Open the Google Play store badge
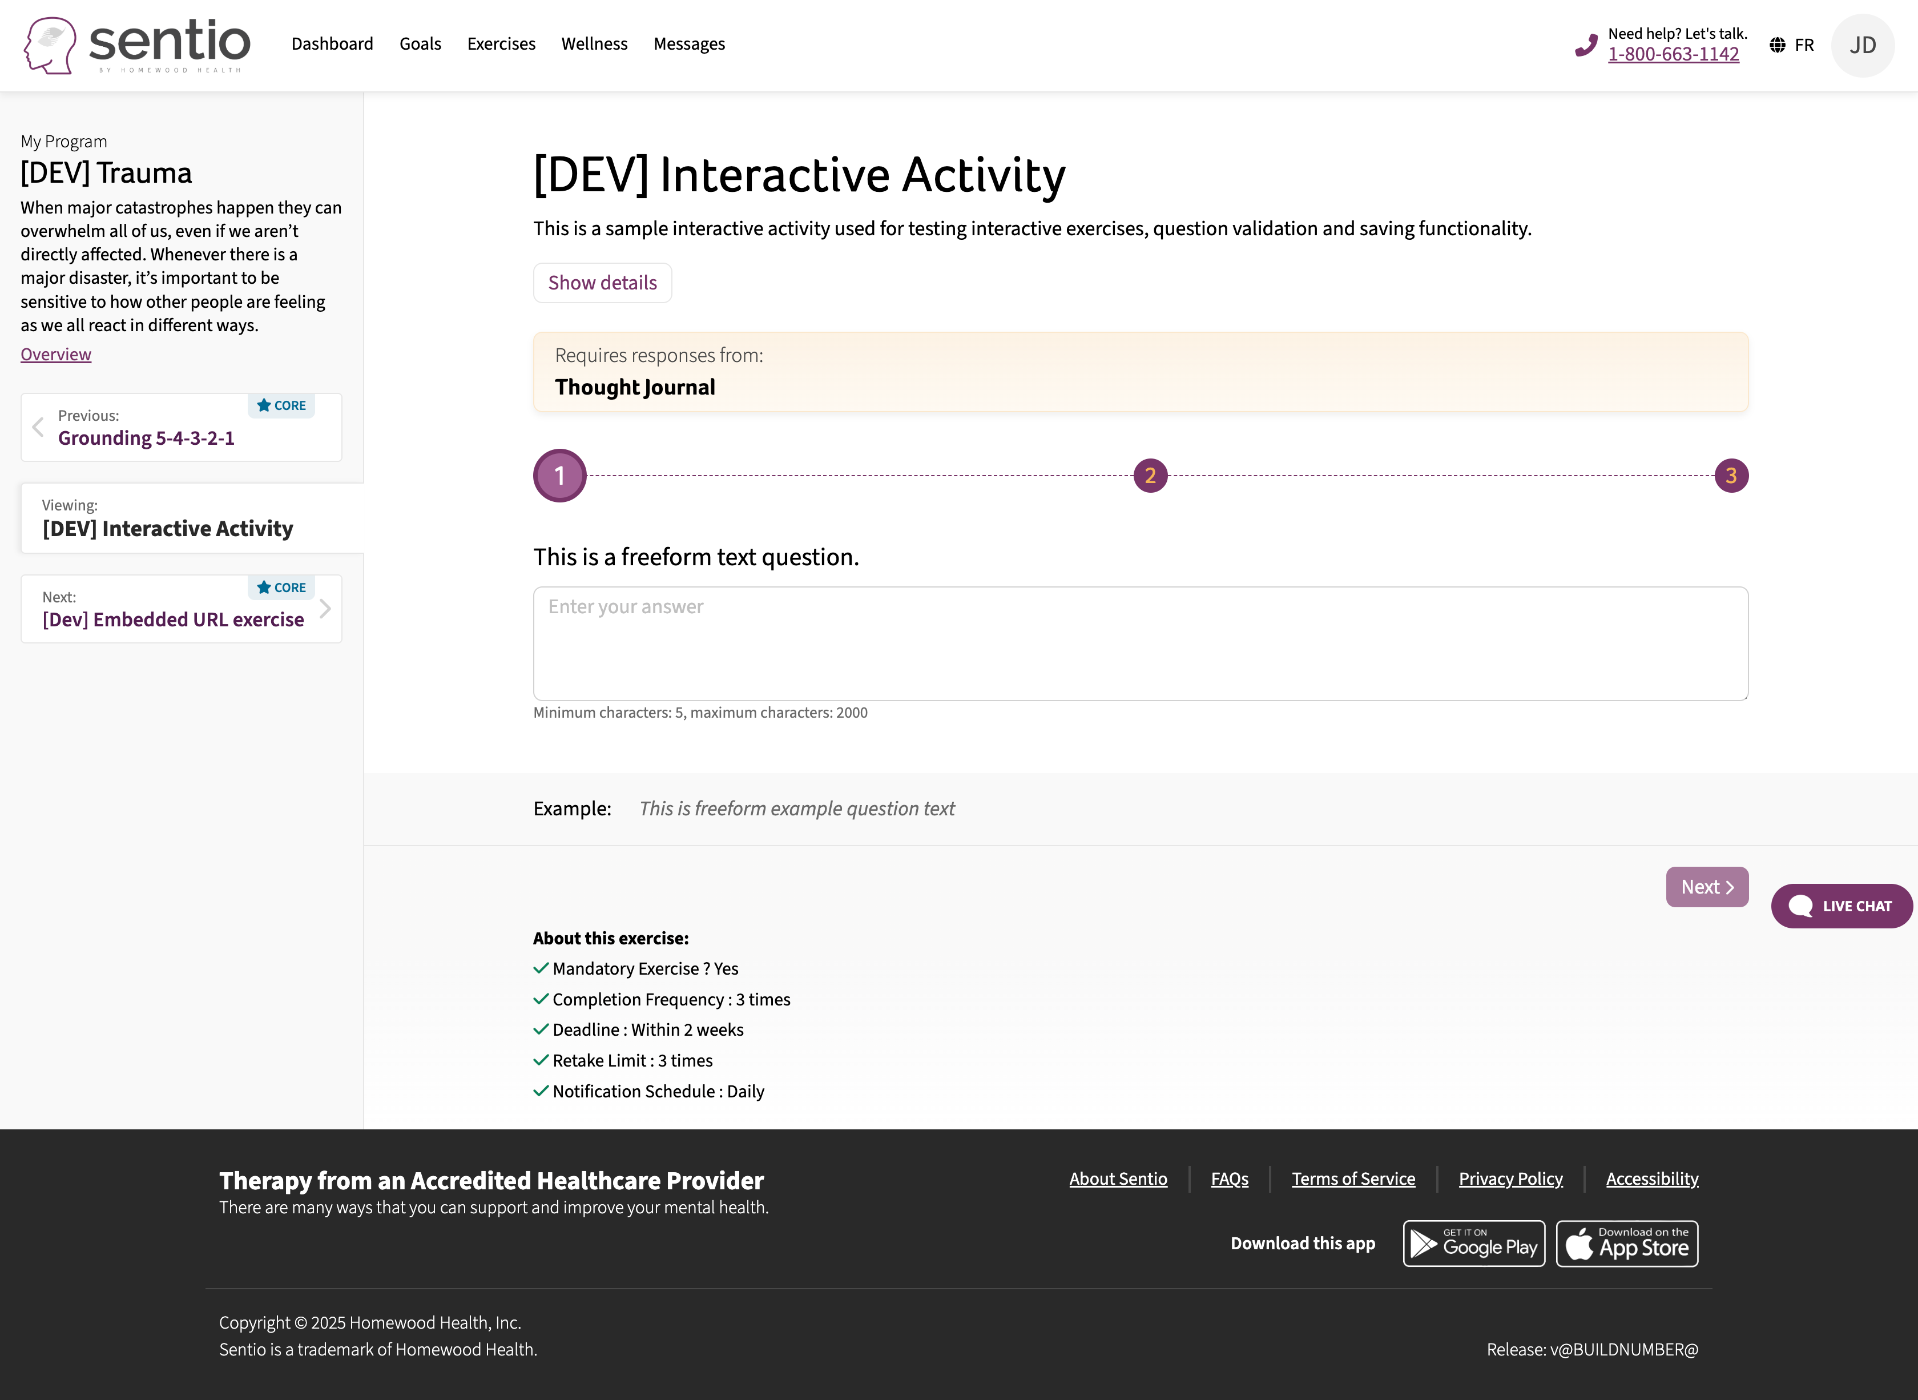The height and width of the screenshot is (1400, 1918). (1473, 1243)
